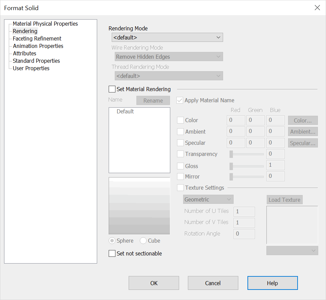Open the Wire Rendering Mode dropdown
The image size is (326, 300).
tap(168, 56)
